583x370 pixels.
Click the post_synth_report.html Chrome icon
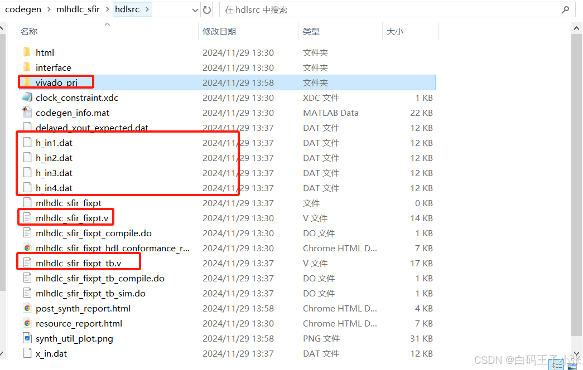click(x=27, y=308)
